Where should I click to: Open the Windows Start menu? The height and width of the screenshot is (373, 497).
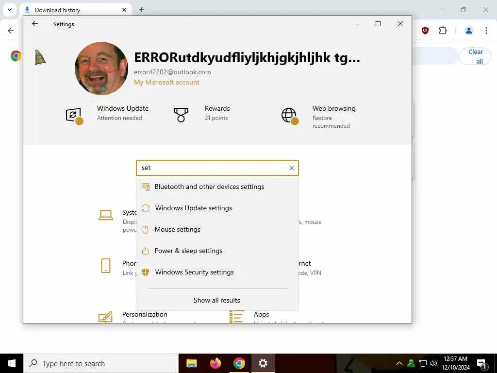[12, 363]
